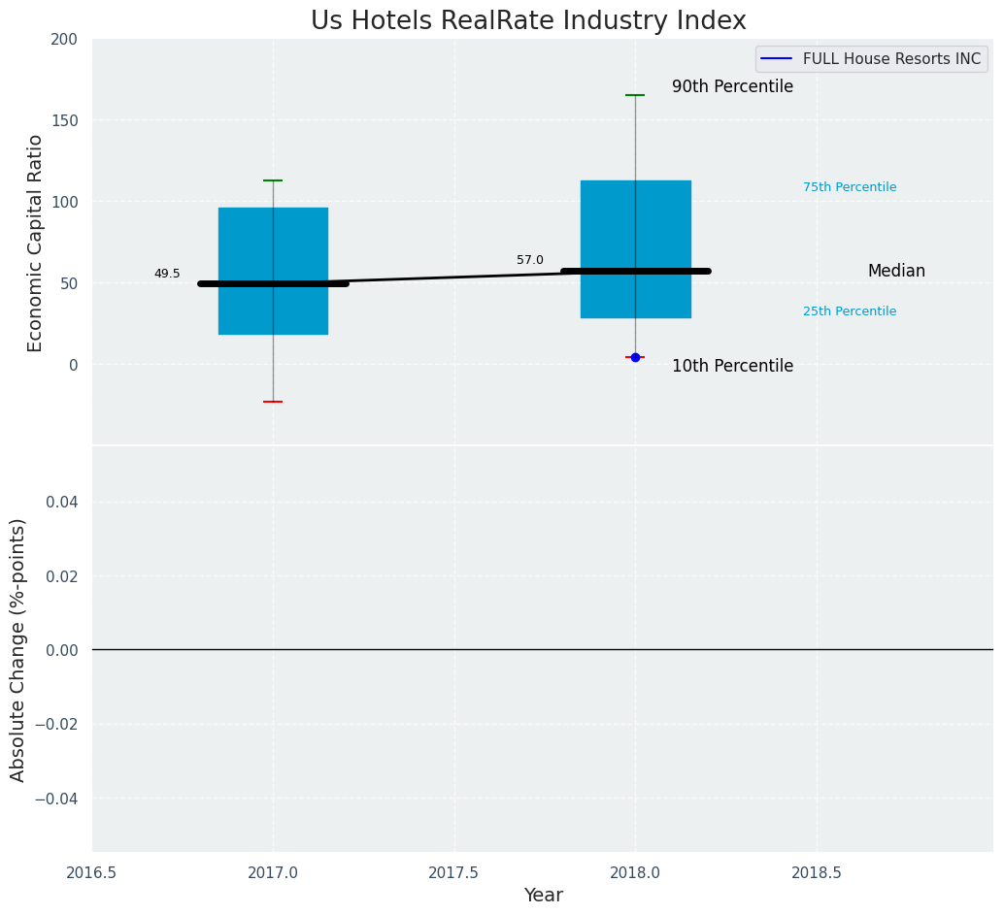Click the blue FULL House Resorts data point
1004x914 pixels.
tap(635, 357)
